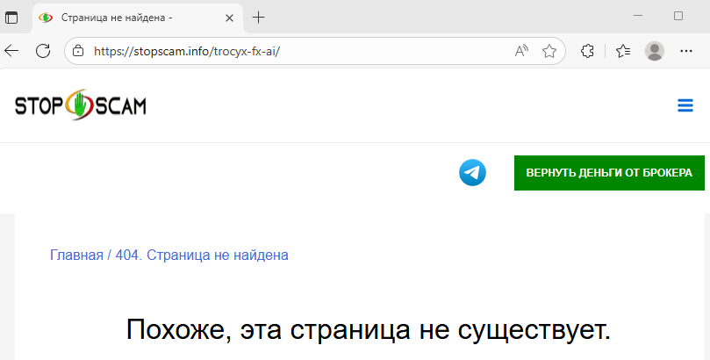710x360 pixels.
Task: Open the tab actions menu icon
Action: point(11,18)
